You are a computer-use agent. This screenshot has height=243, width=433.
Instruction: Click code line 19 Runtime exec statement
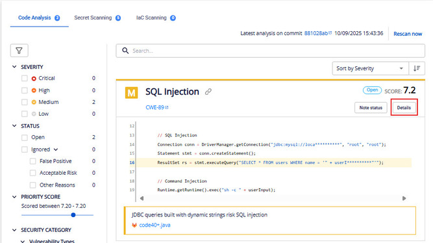click(216, 190)
